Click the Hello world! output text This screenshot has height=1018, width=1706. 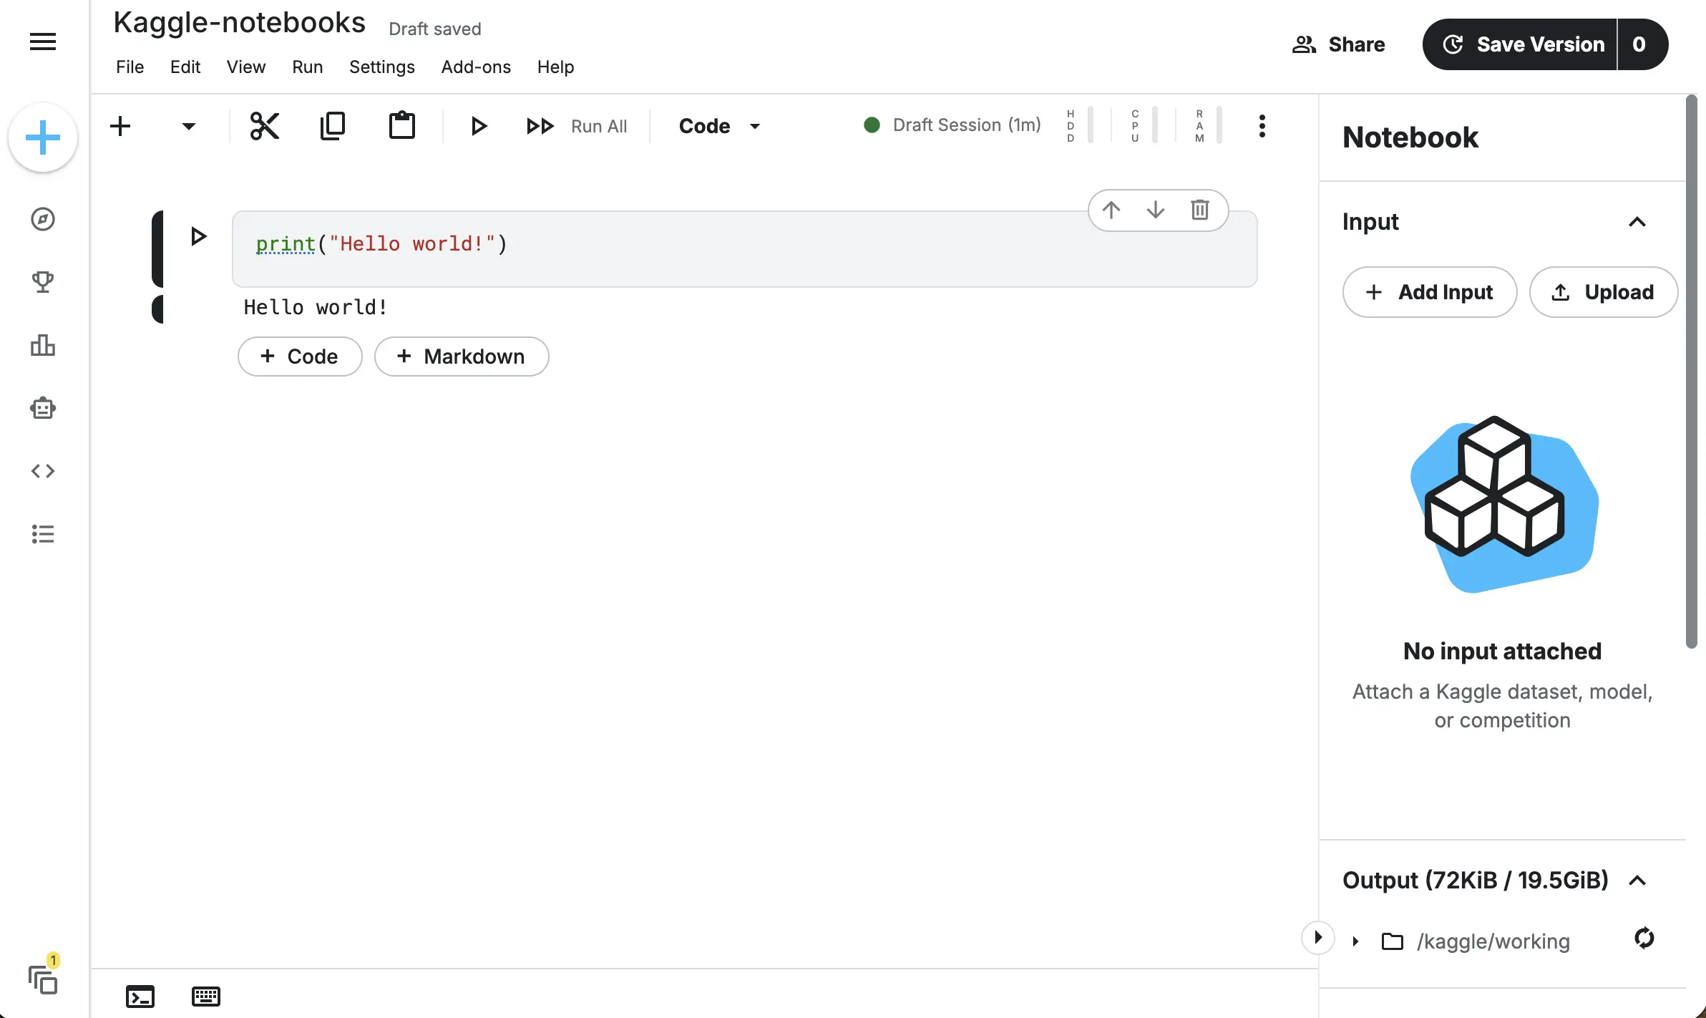coord(316,307)
